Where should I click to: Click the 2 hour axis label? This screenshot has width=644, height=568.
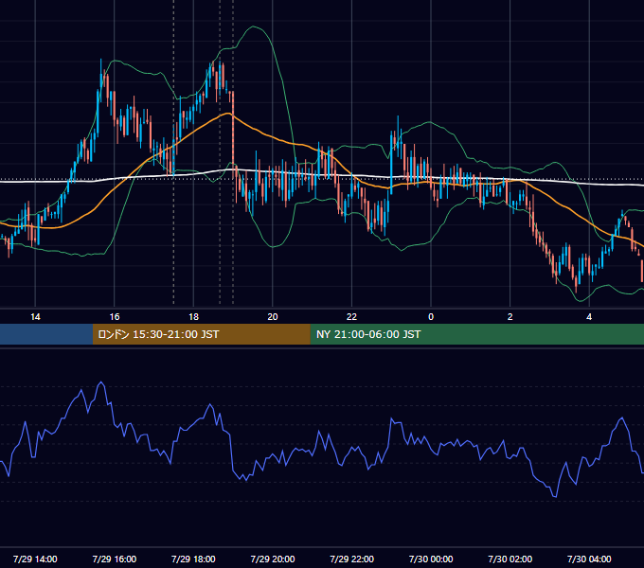(x=510, y=317)
